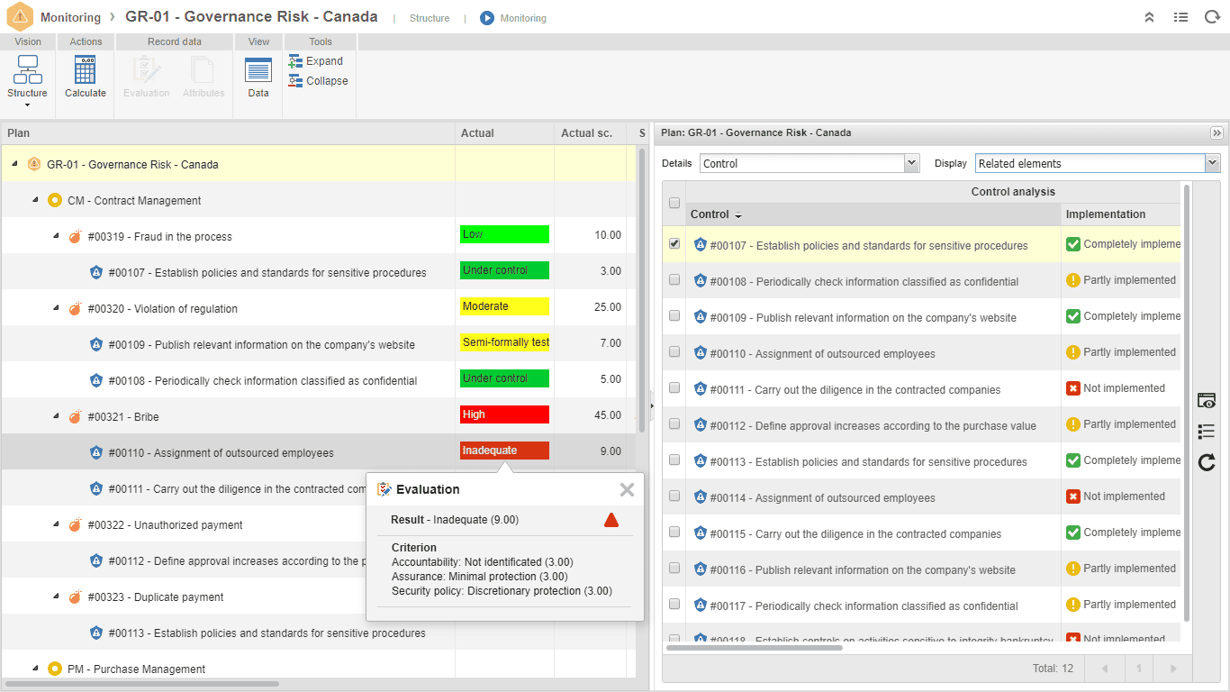Click the green Low rating of #00319

click(x=504, y=234)
